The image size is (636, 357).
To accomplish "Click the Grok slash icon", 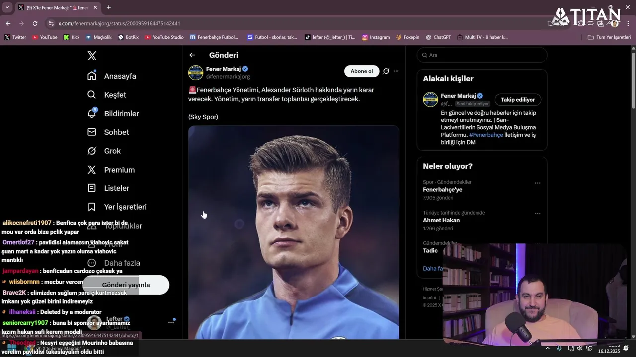I will (x=92, y=151).
